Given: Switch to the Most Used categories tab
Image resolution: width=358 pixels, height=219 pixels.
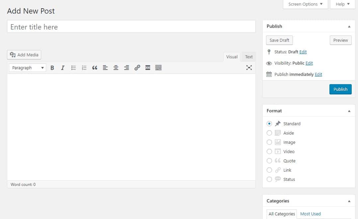Looking at the screenshot, I should tap(310, 214).
